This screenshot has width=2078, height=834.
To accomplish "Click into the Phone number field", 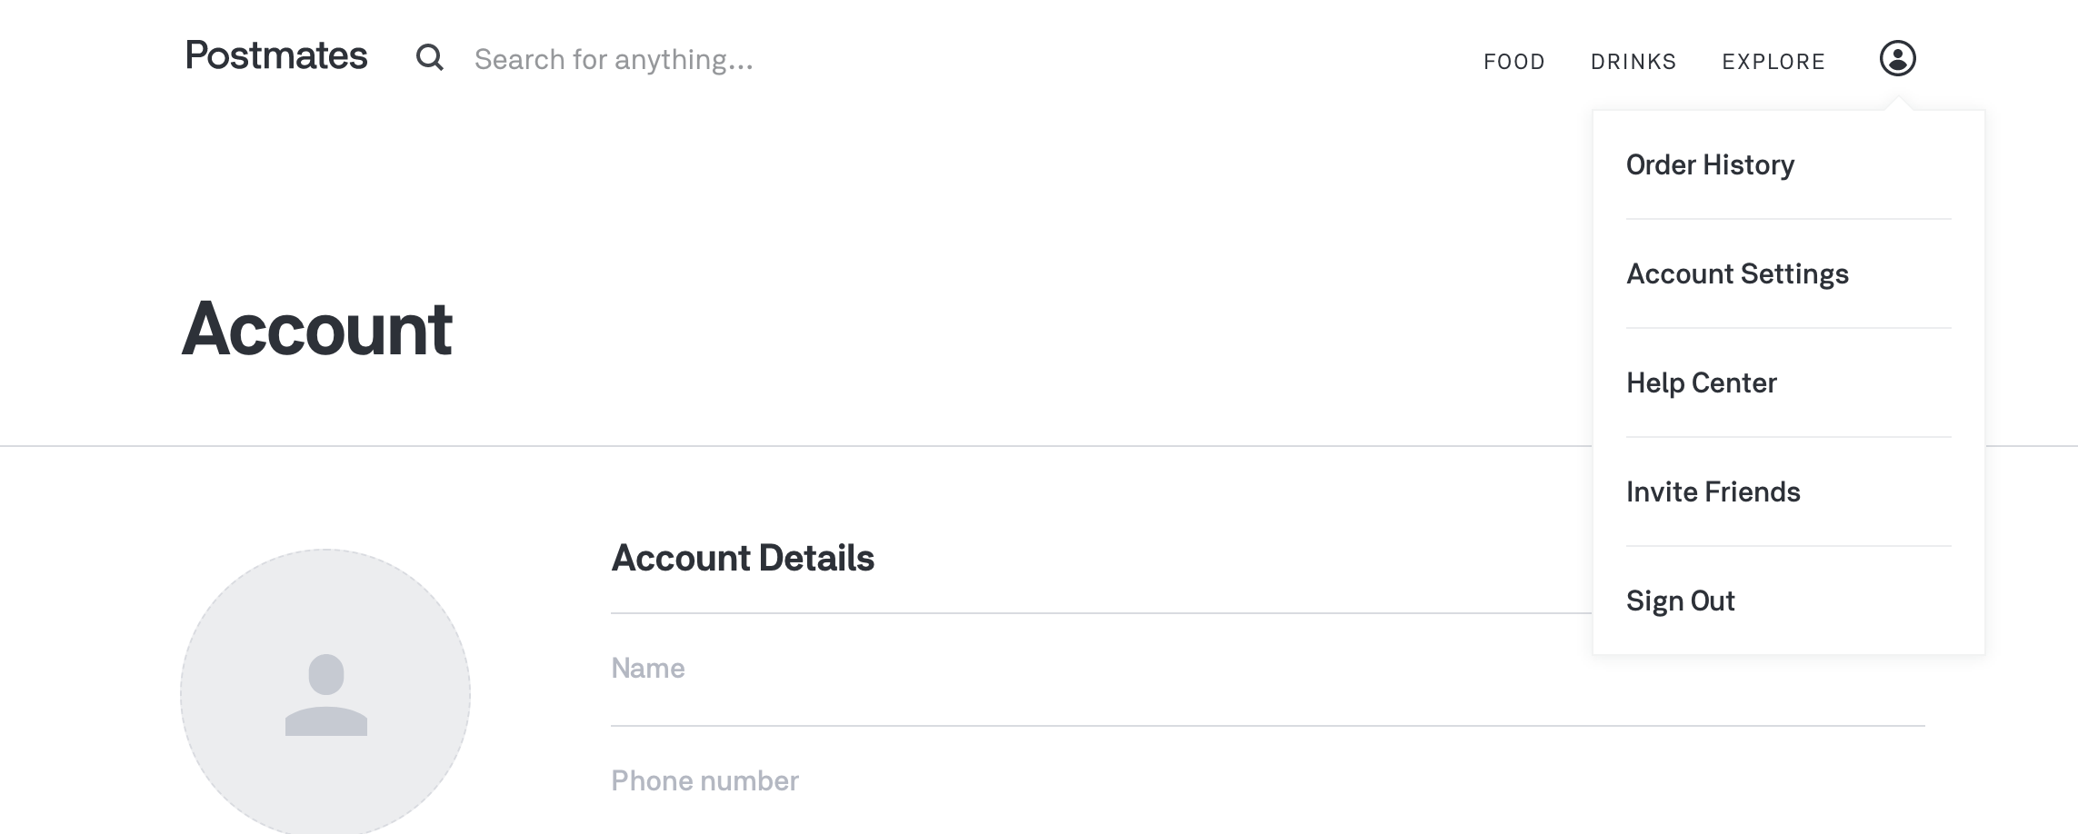I will 1268,781.
